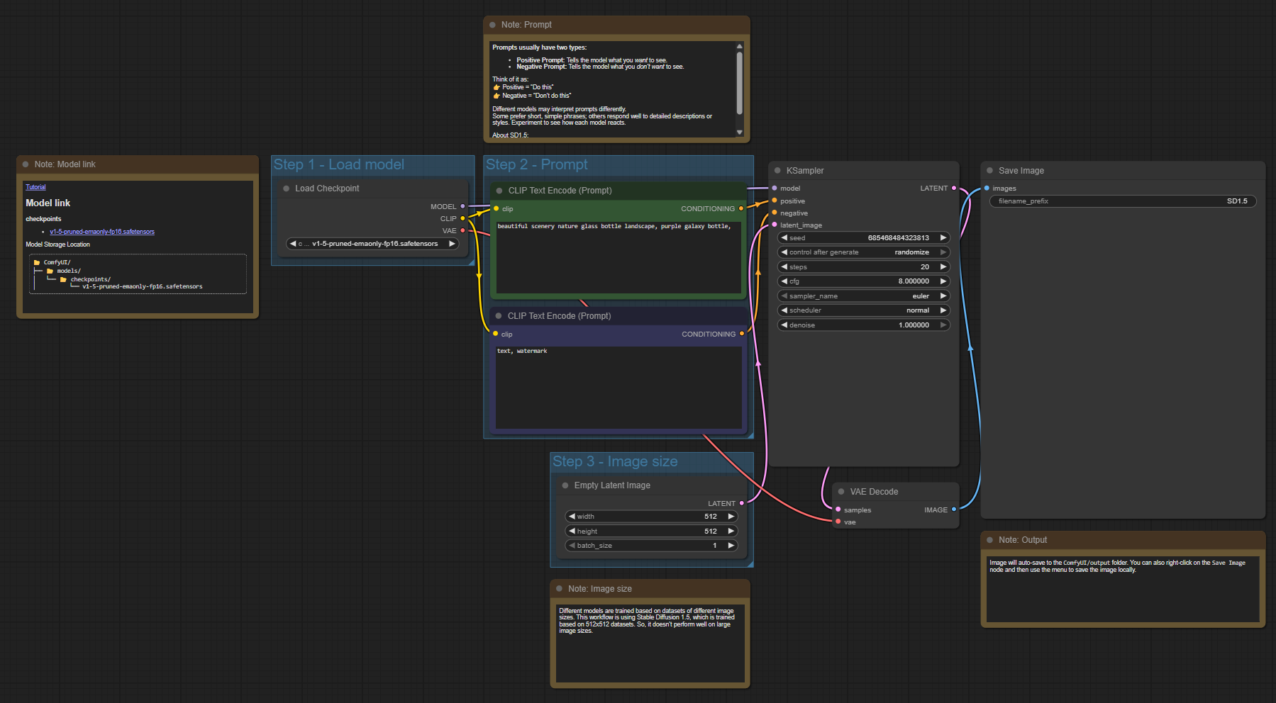Open the Tutorial link in the Model link note
Image resolution: width=1276 pixels, height=703 pixels.
point(35,187)
